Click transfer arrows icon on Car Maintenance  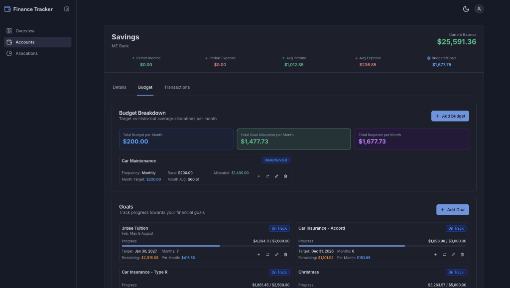pos(267,176)
